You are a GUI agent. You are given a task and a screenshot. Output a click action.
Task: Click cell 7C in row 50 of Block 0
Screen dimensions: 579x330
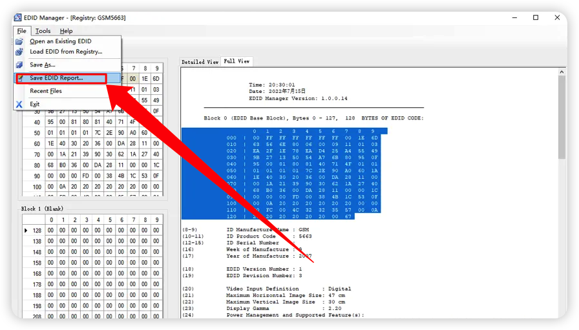(x=98, y=133)
